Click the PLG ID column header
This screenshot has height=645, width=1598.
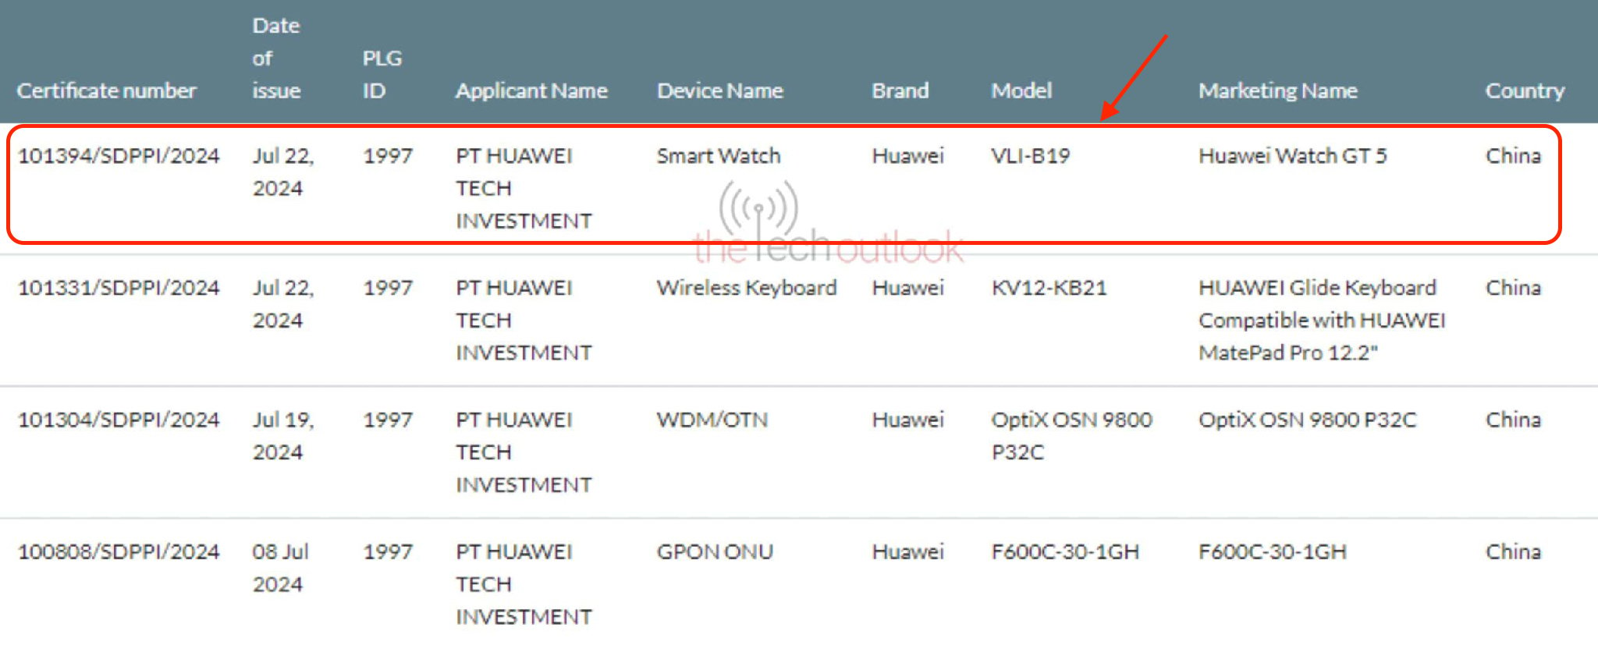tap(382, 74)
